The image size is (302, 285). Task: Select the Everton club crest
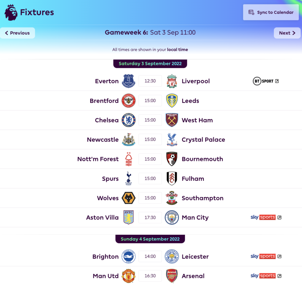[129, 81]
